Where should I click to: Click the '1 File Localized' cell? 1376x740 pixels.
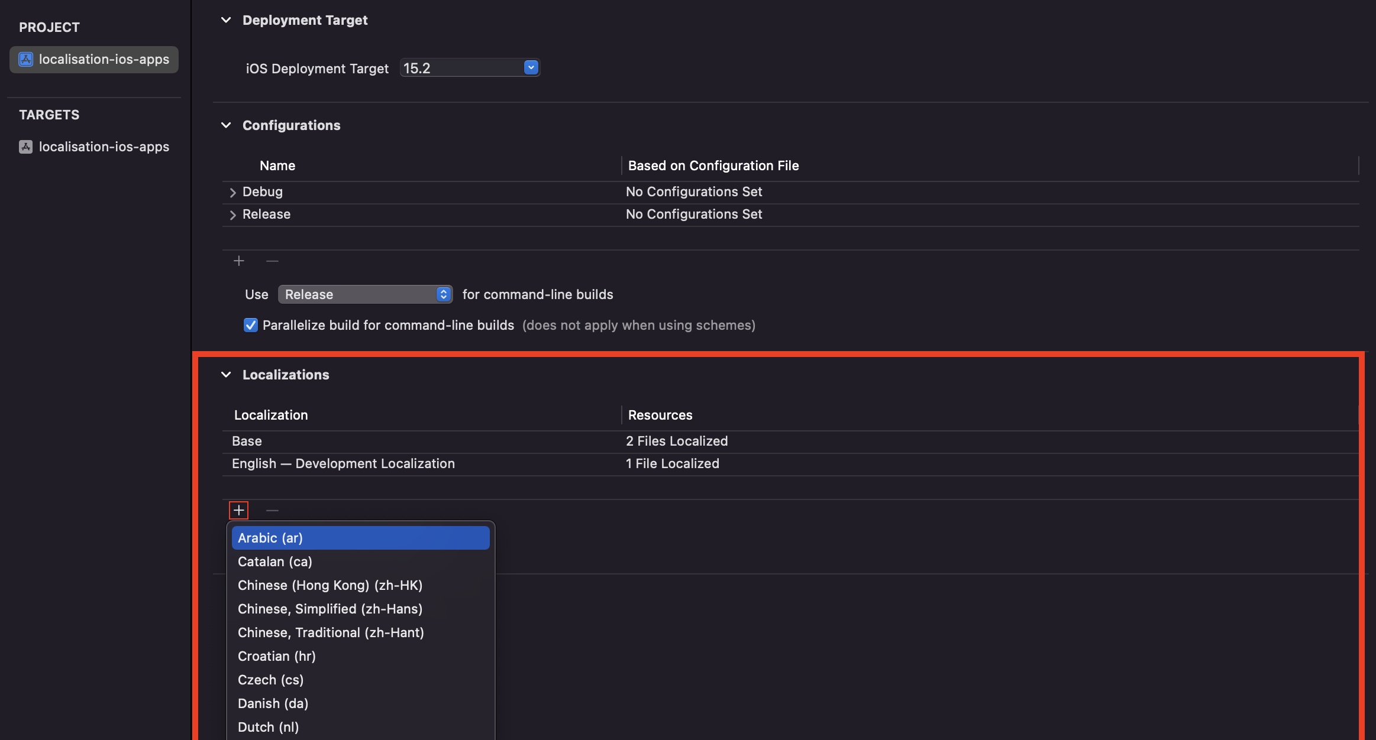tap(673, 464)
